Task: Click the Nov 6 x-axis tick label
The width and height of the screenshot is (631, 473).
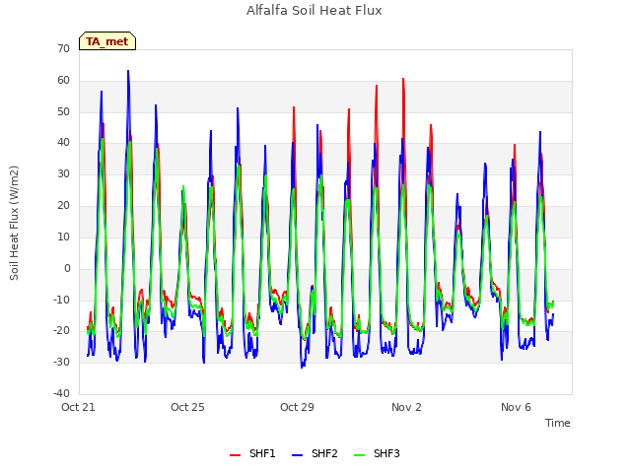Action: pyautogui.click(x=516, y=407)
